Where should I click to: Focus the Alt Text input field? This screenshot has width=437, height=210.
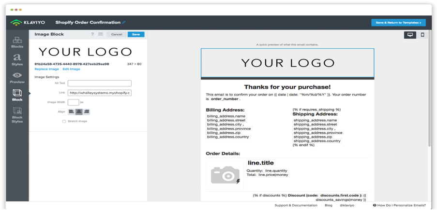click(x=100, y=84)
